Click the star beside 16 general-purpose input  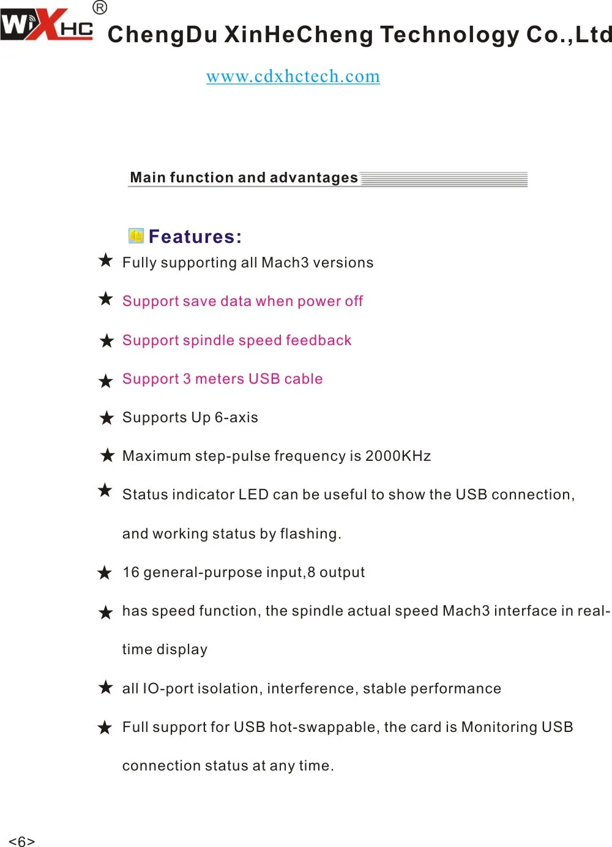pyautogui.click(x=105, y=573)
